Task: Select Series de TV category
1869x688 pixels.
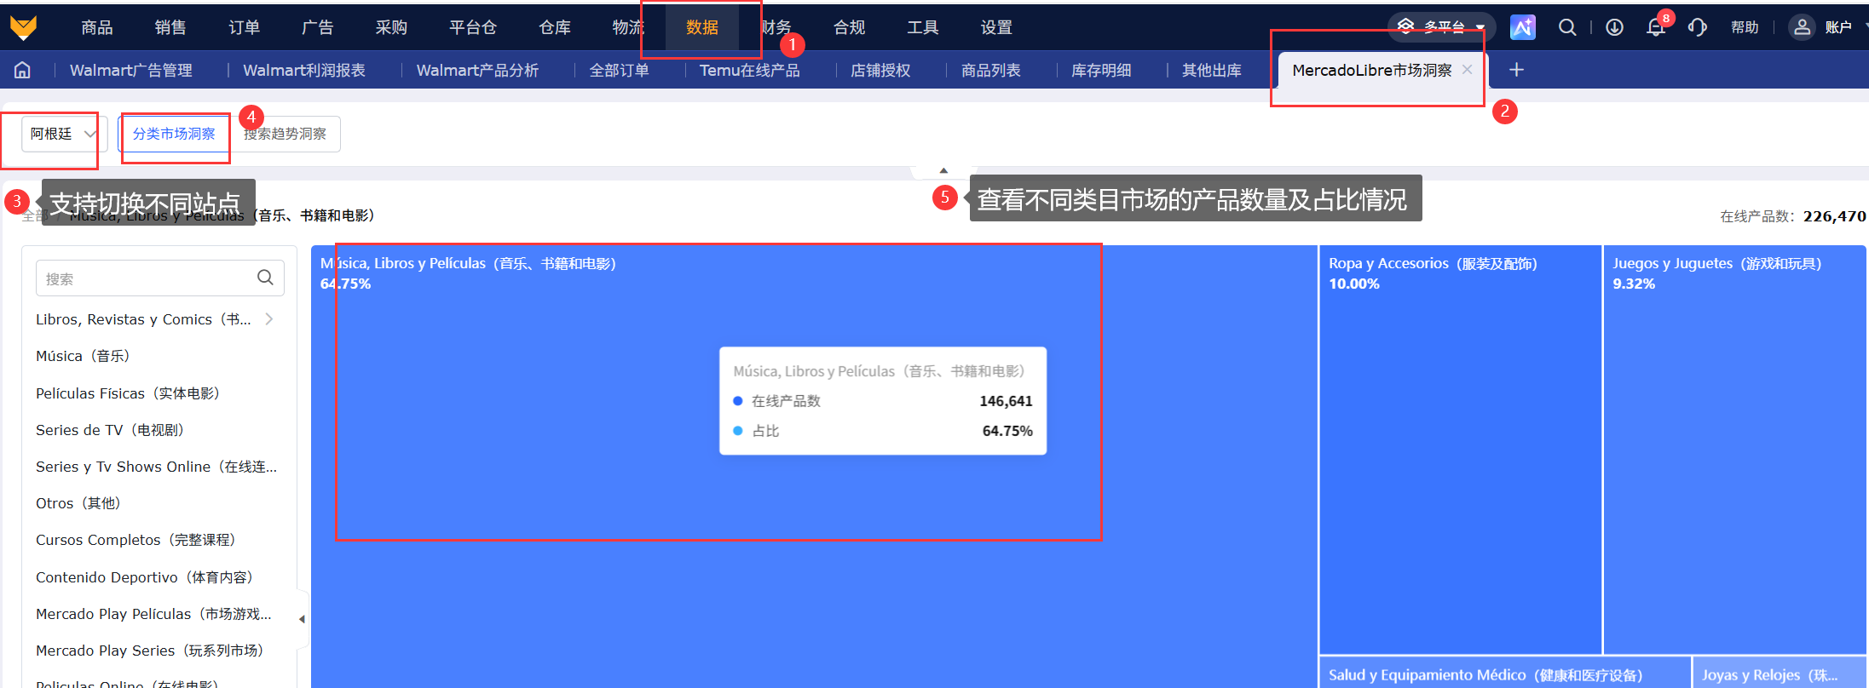Action: (110, 430)
